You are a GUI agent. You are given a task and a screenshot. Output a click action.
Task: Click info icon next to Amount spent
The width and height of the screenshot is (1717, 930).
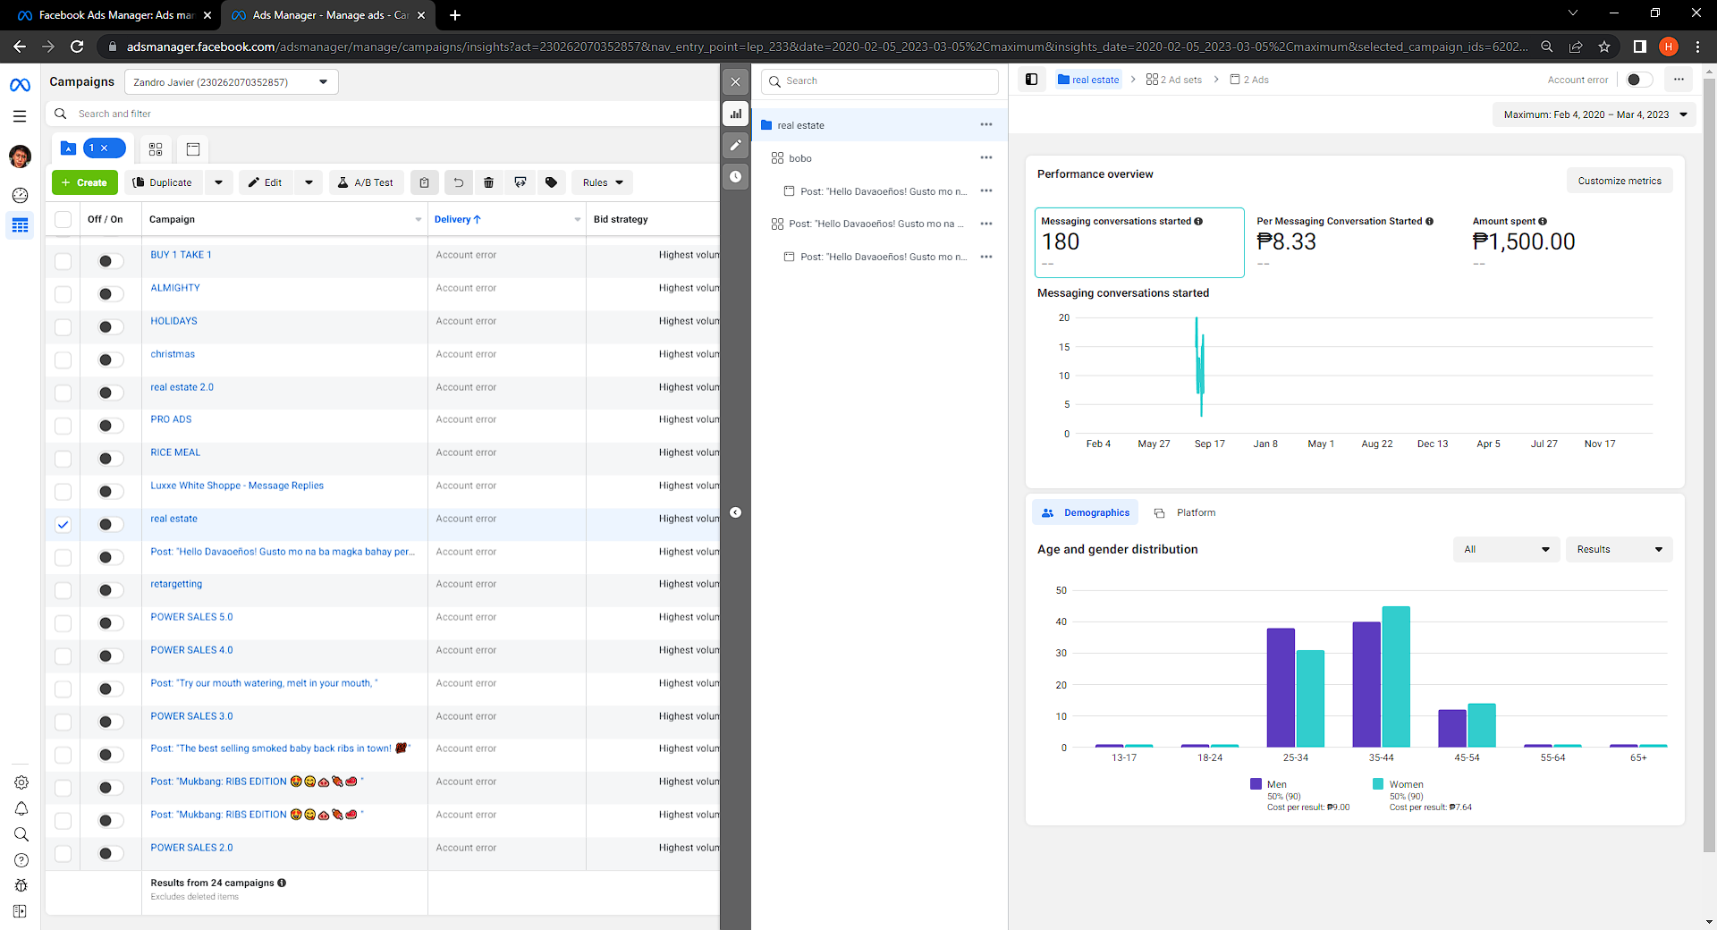click(1543, 222)
